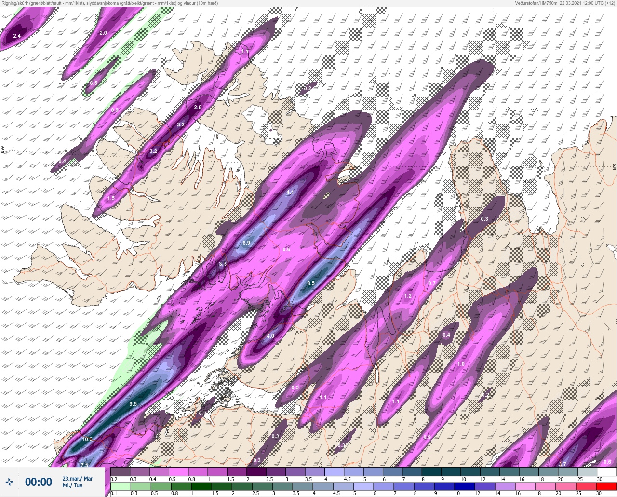Select the lower legend dark green swatch labeled 1
The width and height of the screenshot is (617, 497).
coord(201,485)
